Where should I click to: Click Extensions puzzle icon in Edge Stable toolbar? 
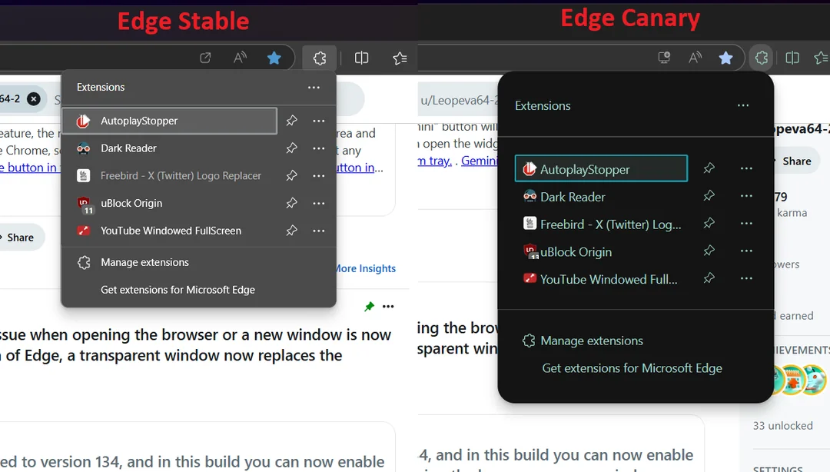319,58
